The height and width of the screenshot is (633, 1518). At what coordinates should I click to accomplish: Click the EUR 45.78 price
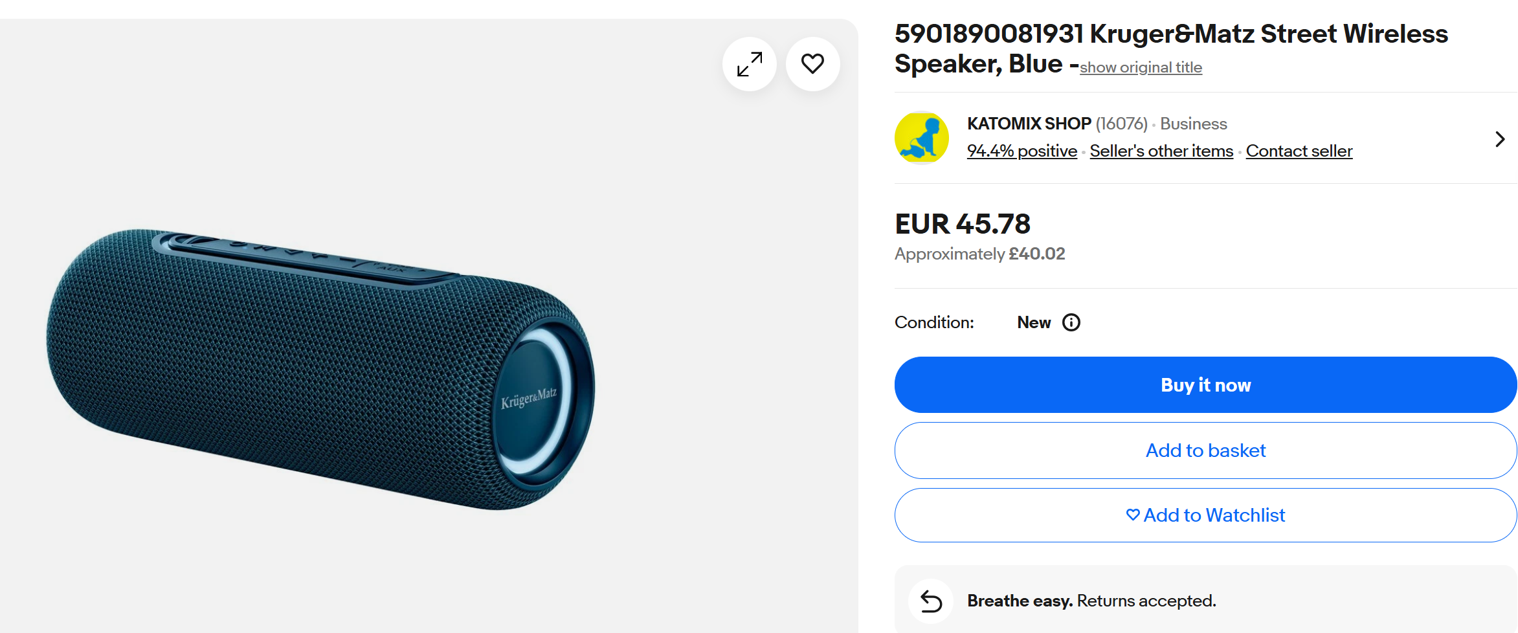coord(962,225)
